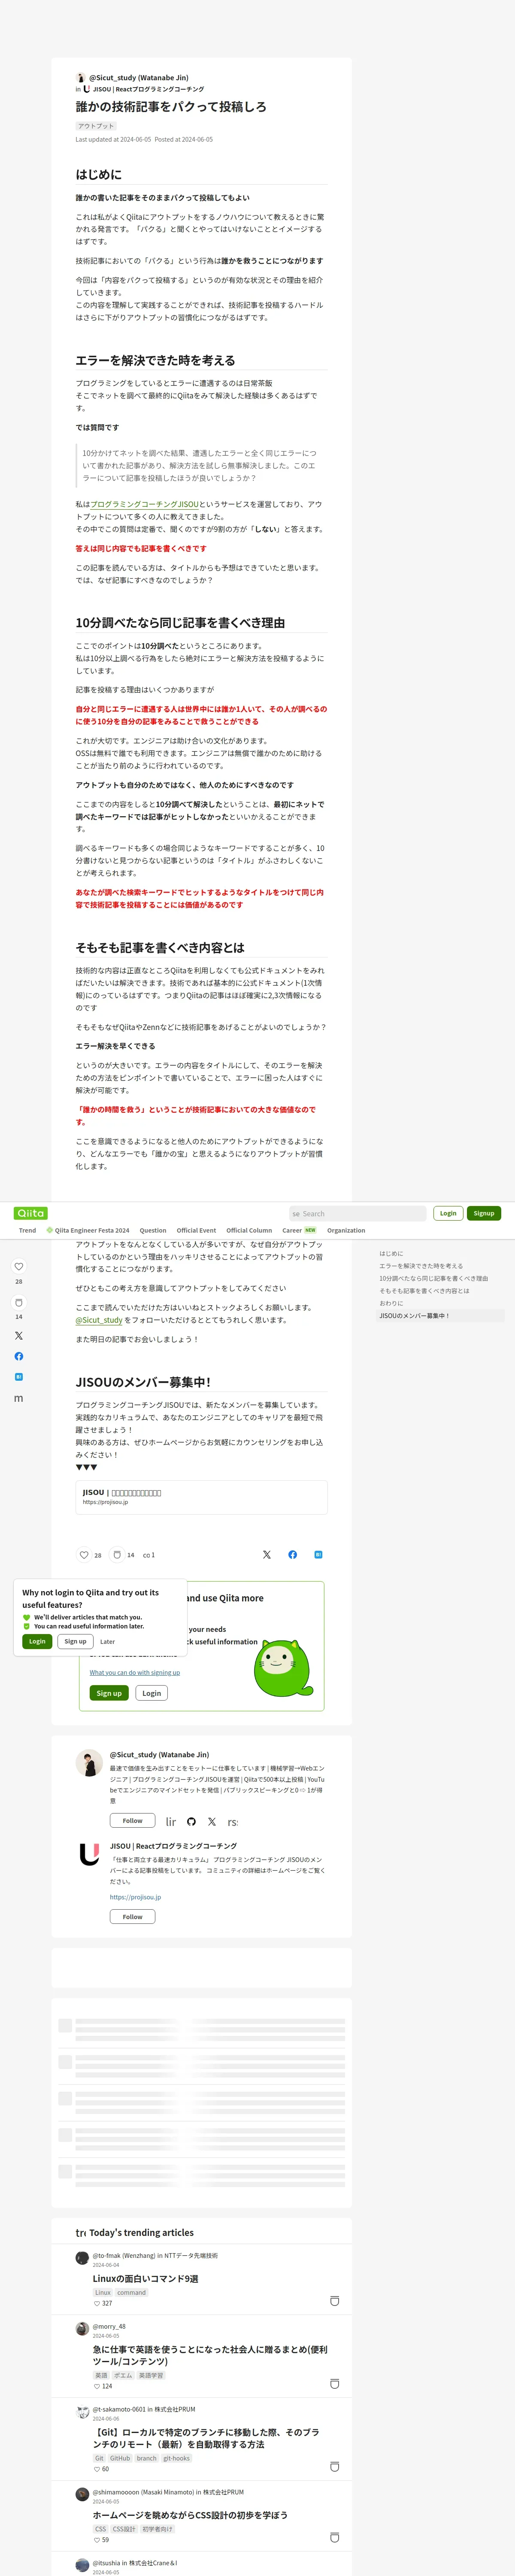Open the @morry_48 trending author link

click(x=109, y=2326)
